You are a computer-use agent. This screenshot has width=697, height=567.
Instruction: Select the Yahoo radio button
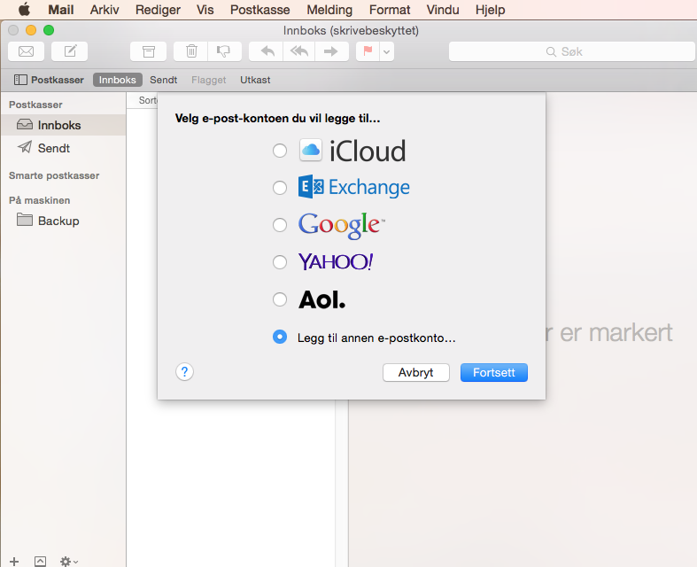tap(280, 262)
